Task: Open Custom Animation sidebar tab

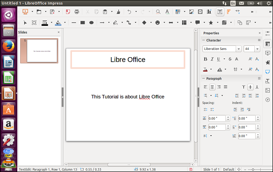Action: (x=268, y=63)
